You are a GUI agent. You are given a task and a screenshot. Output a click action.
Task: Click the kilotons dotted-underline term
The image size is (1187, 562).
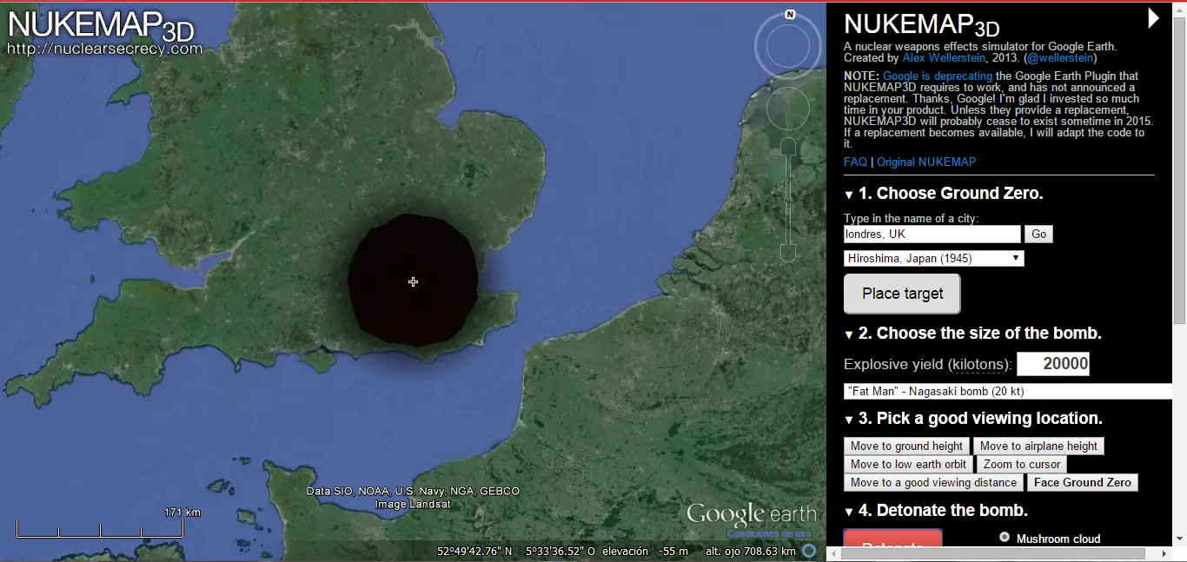977,365
